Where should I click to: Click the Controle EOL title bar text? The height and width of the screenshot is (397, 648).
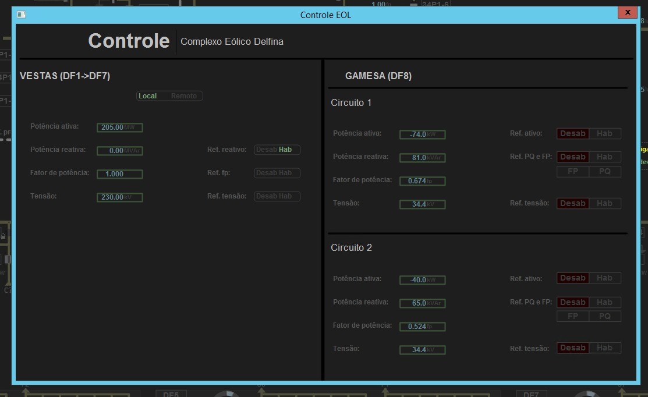point(325,15)
